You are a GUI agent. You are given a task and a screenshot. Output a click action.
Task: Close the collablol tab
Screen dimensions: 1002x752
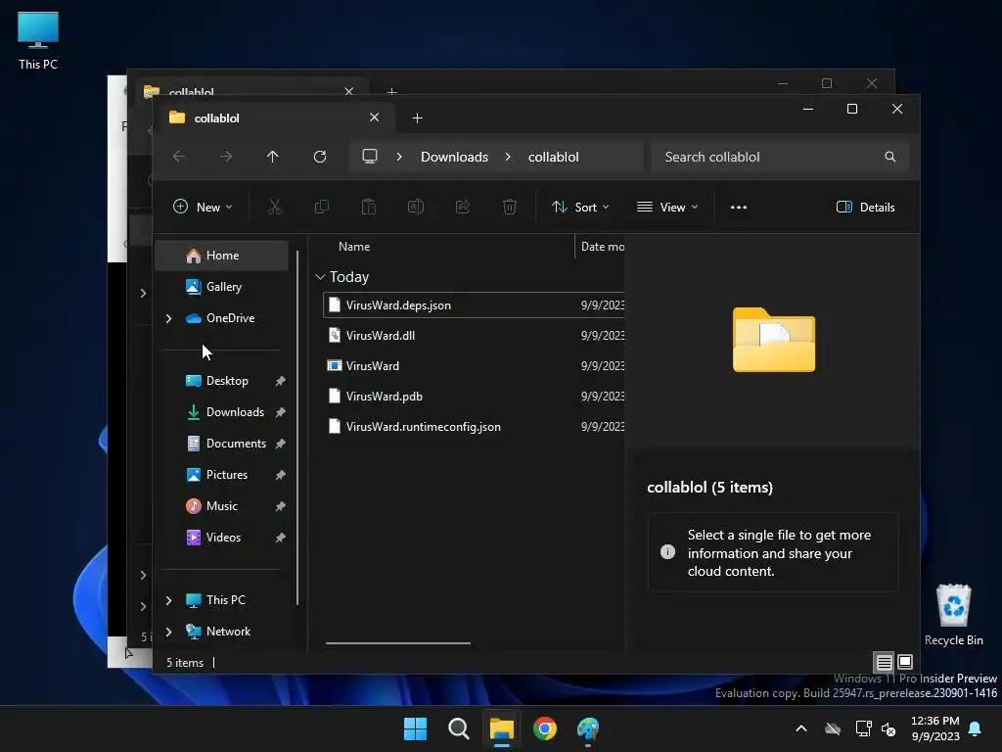click(375, 117)
